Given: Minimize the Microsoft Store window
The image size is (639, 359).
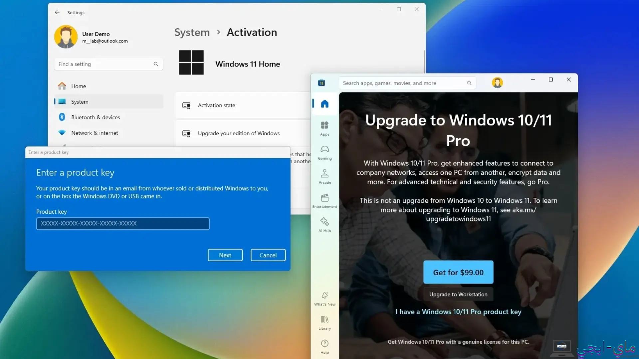Looking at the screenshot, I should pos(533,80).
